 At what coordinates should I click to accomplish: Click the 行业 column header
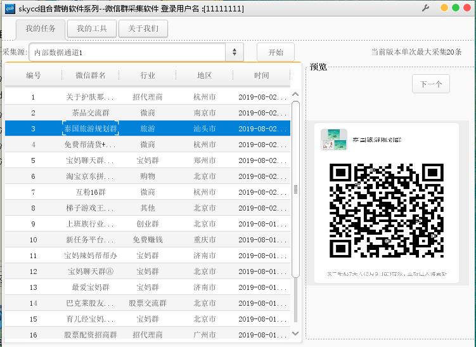[148, 75]
